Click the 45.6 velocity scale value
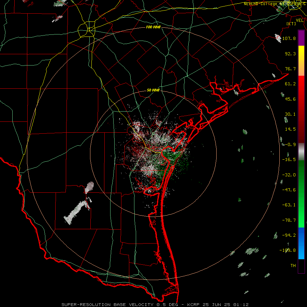Viewport: 307px width, 307px height. tap(290, 99)
